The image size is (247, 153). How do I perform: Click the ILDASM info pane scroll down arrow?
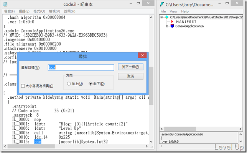click(240, 142)
